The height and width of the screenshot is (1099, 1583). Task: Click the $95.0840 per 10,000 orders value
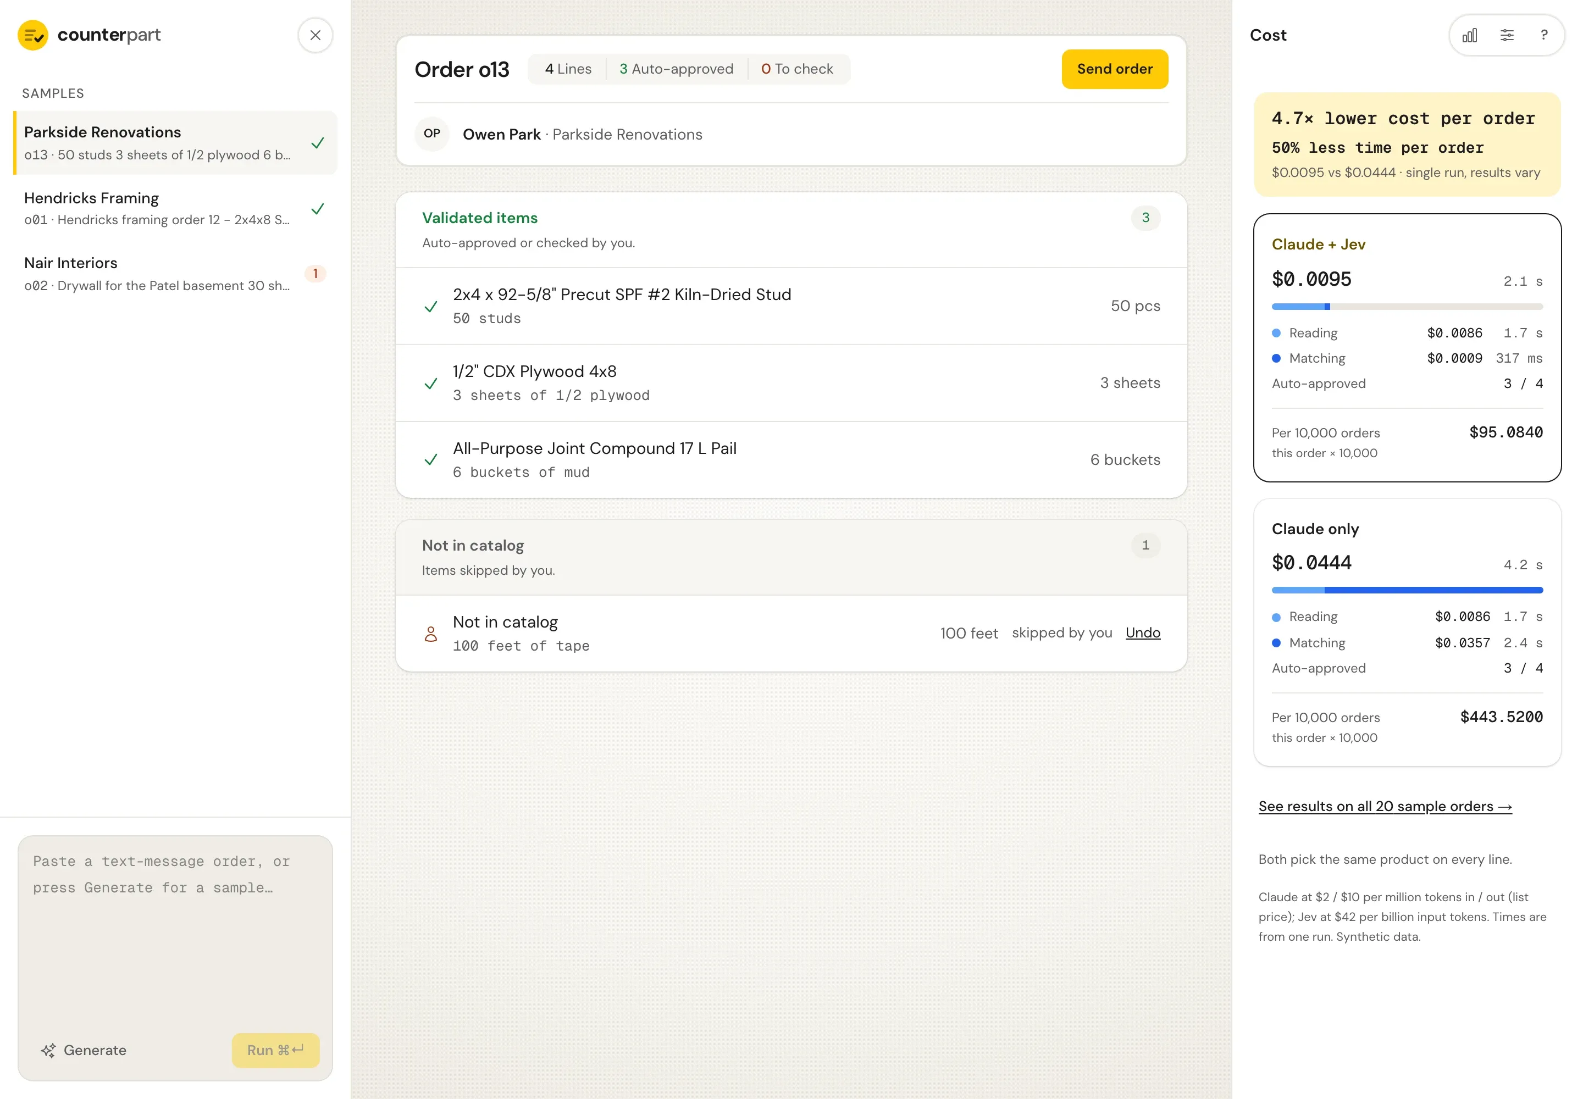(1506, 432)
